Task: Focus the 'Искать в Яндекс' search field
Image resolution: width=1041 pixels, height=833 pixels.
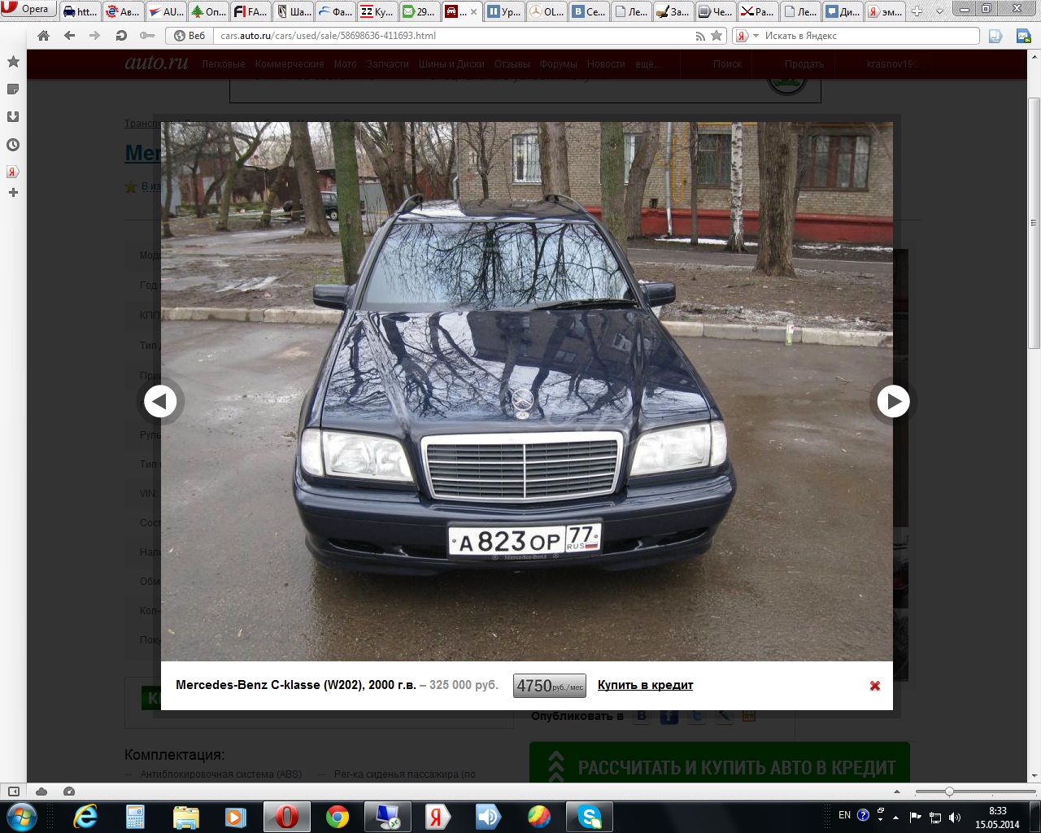Action: [866, 36]
